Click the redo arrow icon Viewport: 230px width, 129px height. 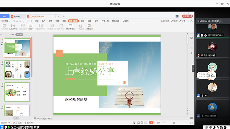(x=28, y=21)
